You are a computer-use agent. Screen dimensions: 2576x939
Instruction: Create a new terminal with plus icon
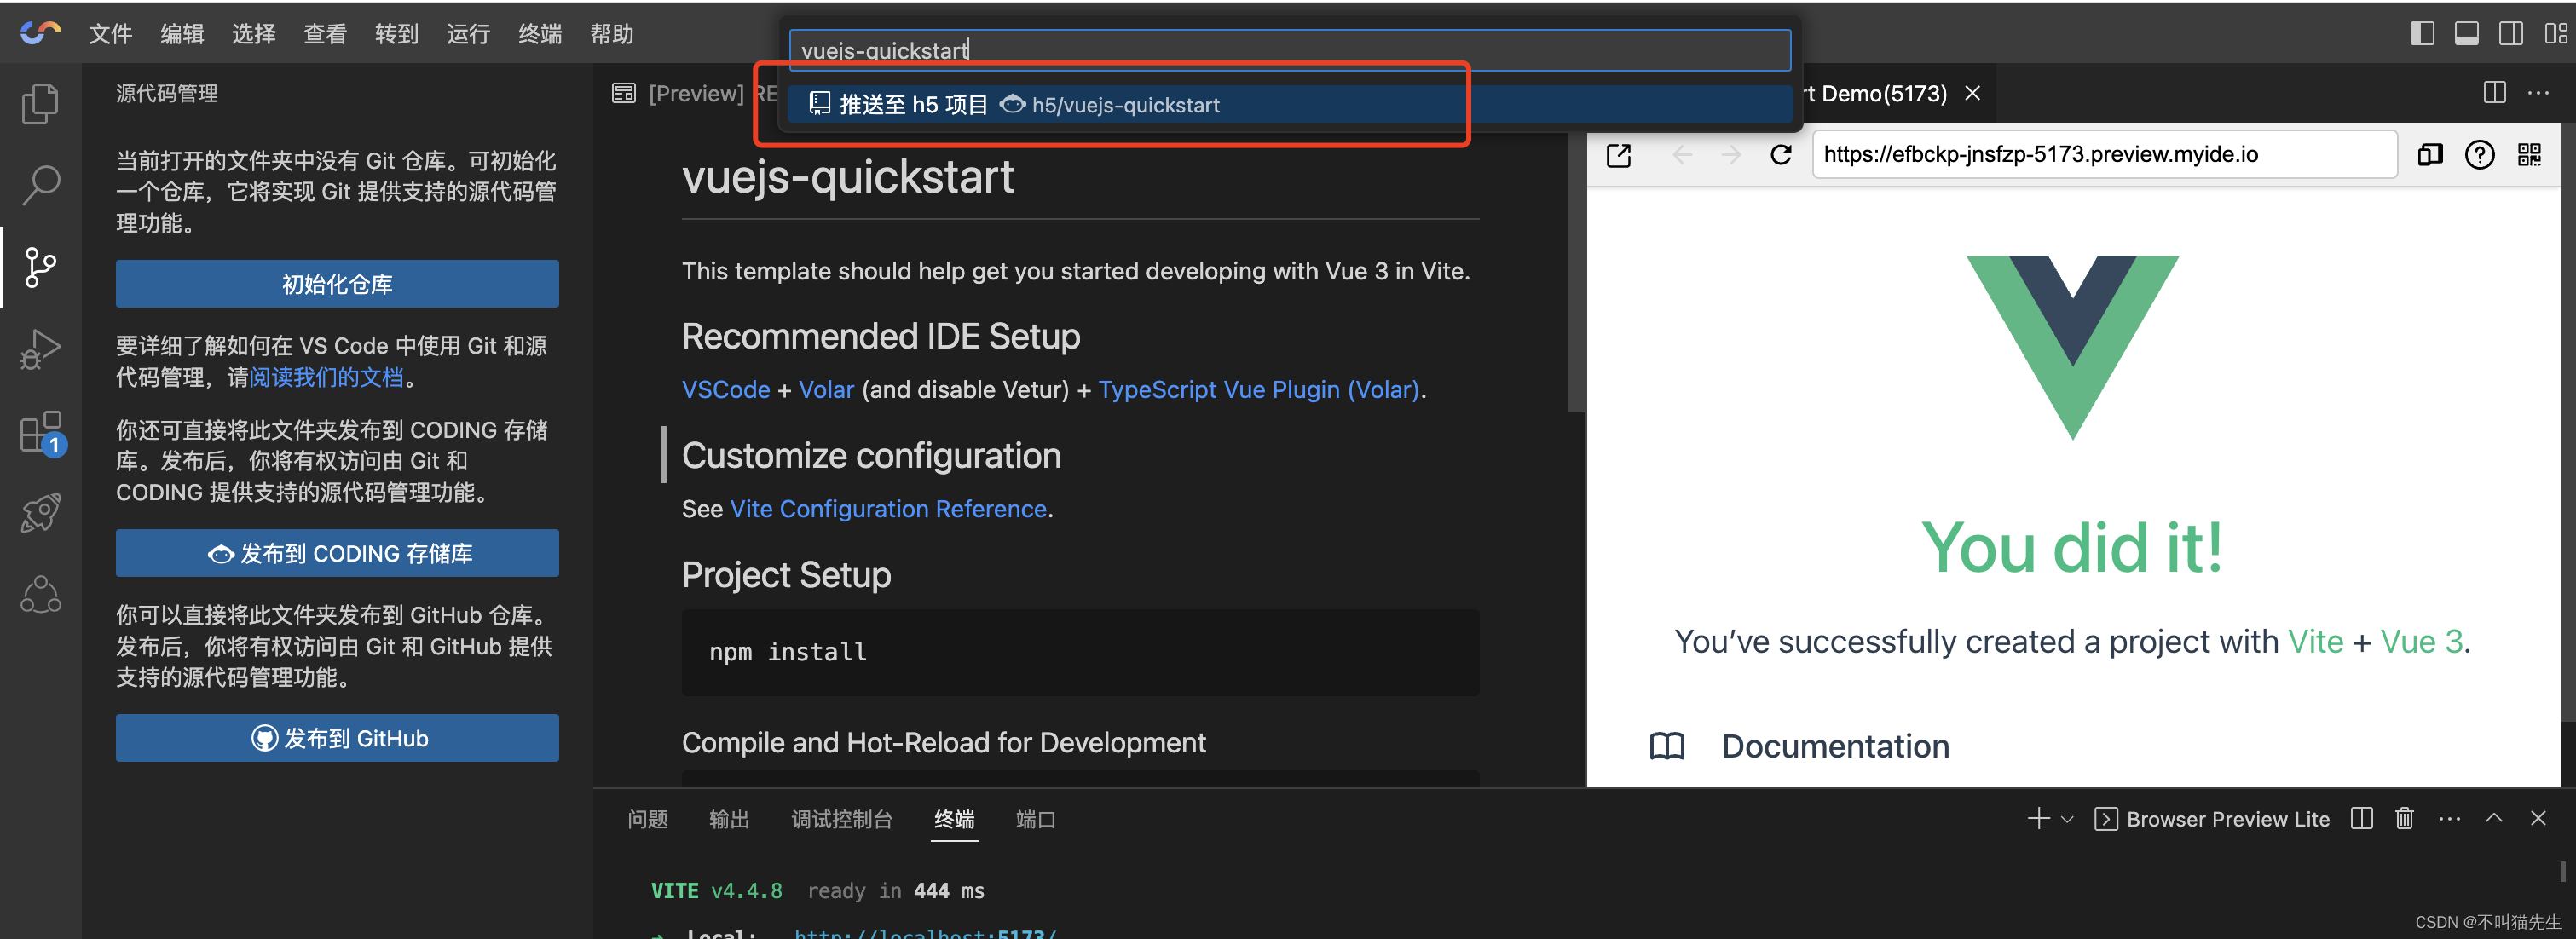2038,818
